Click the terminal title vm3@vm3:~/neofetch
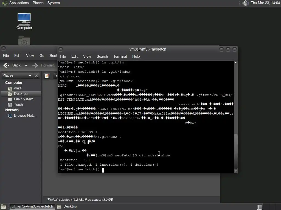This screenshot has height=210, width=281. point(148,49)
